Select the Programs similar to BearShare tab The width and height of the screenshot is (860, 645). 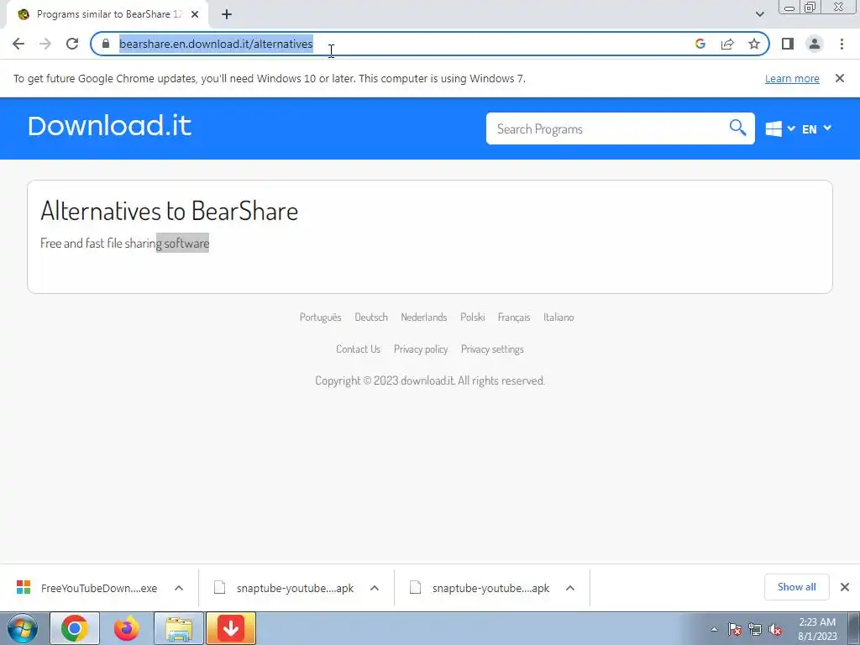coord(107,14)
